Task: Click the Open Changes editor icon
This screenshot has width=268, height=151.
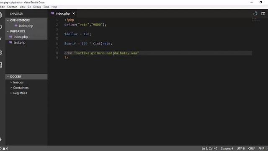Action: [x=255, y=13]
